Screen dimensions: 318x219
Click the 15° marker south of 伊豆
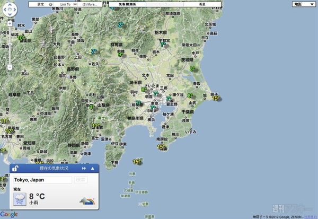(x=137, y=162)
